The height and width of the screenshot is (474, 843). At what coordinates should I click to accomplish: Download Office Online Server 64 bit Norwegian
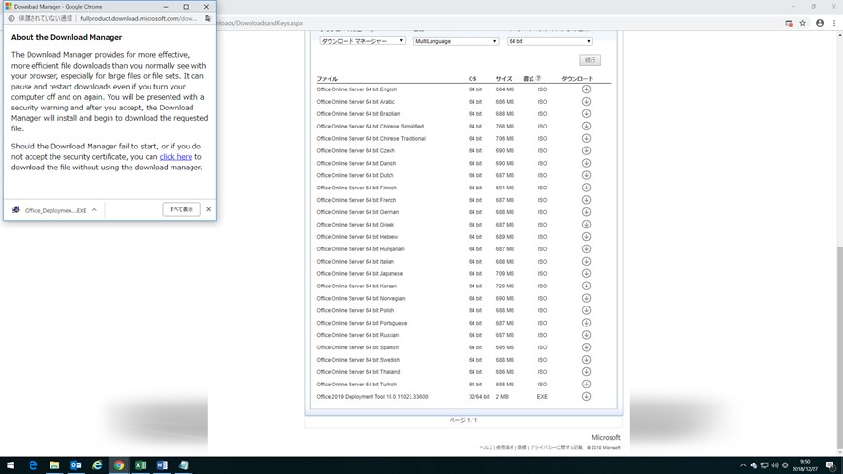coord(586,298)
